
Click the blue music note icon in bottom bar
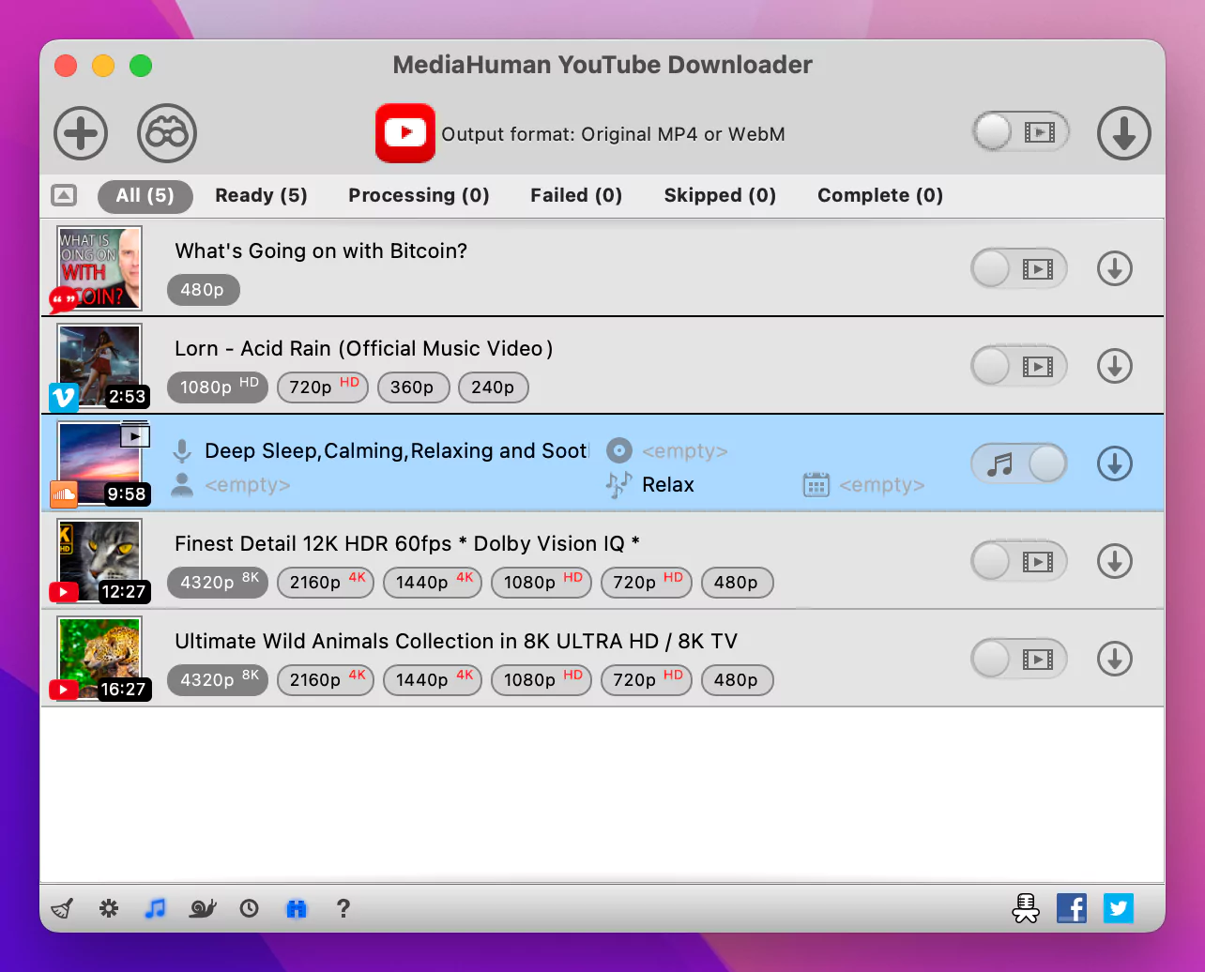coord(155,908)
